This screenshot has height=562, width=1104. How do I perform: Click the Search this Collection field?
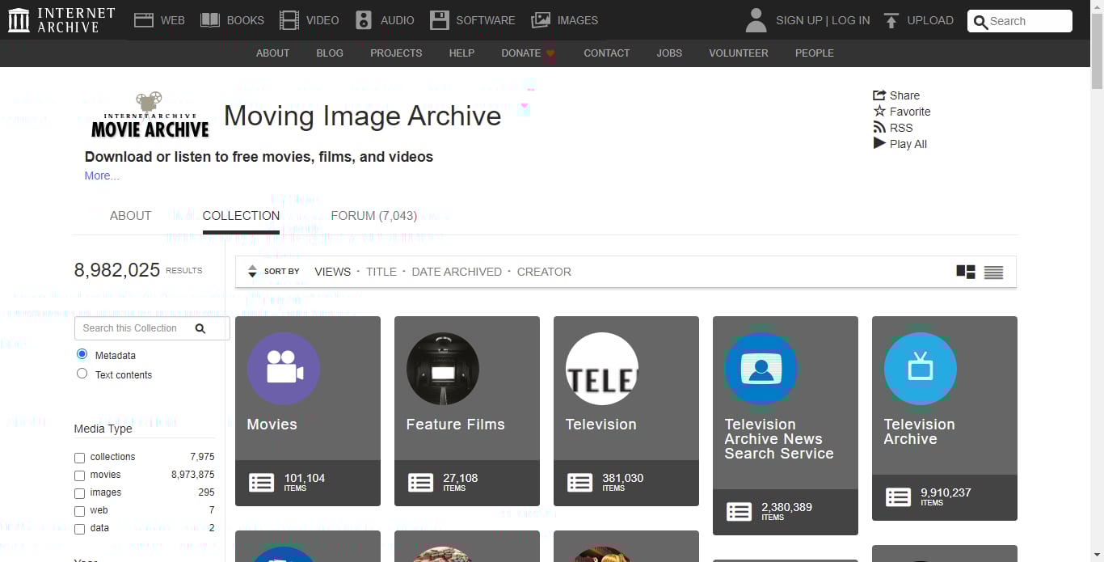point(152,328)
